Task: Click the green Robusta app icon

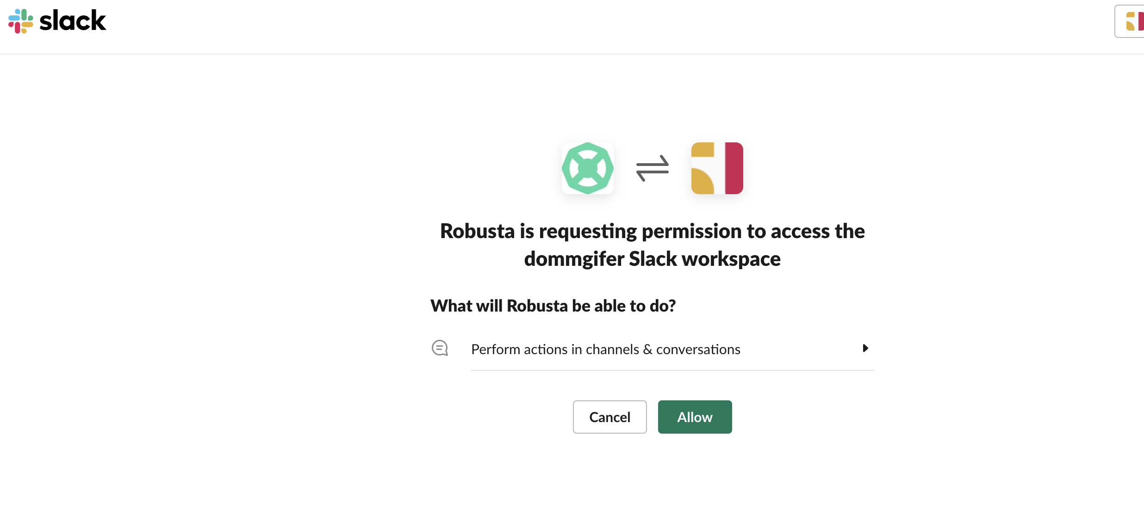Action: tap(587, 168)
